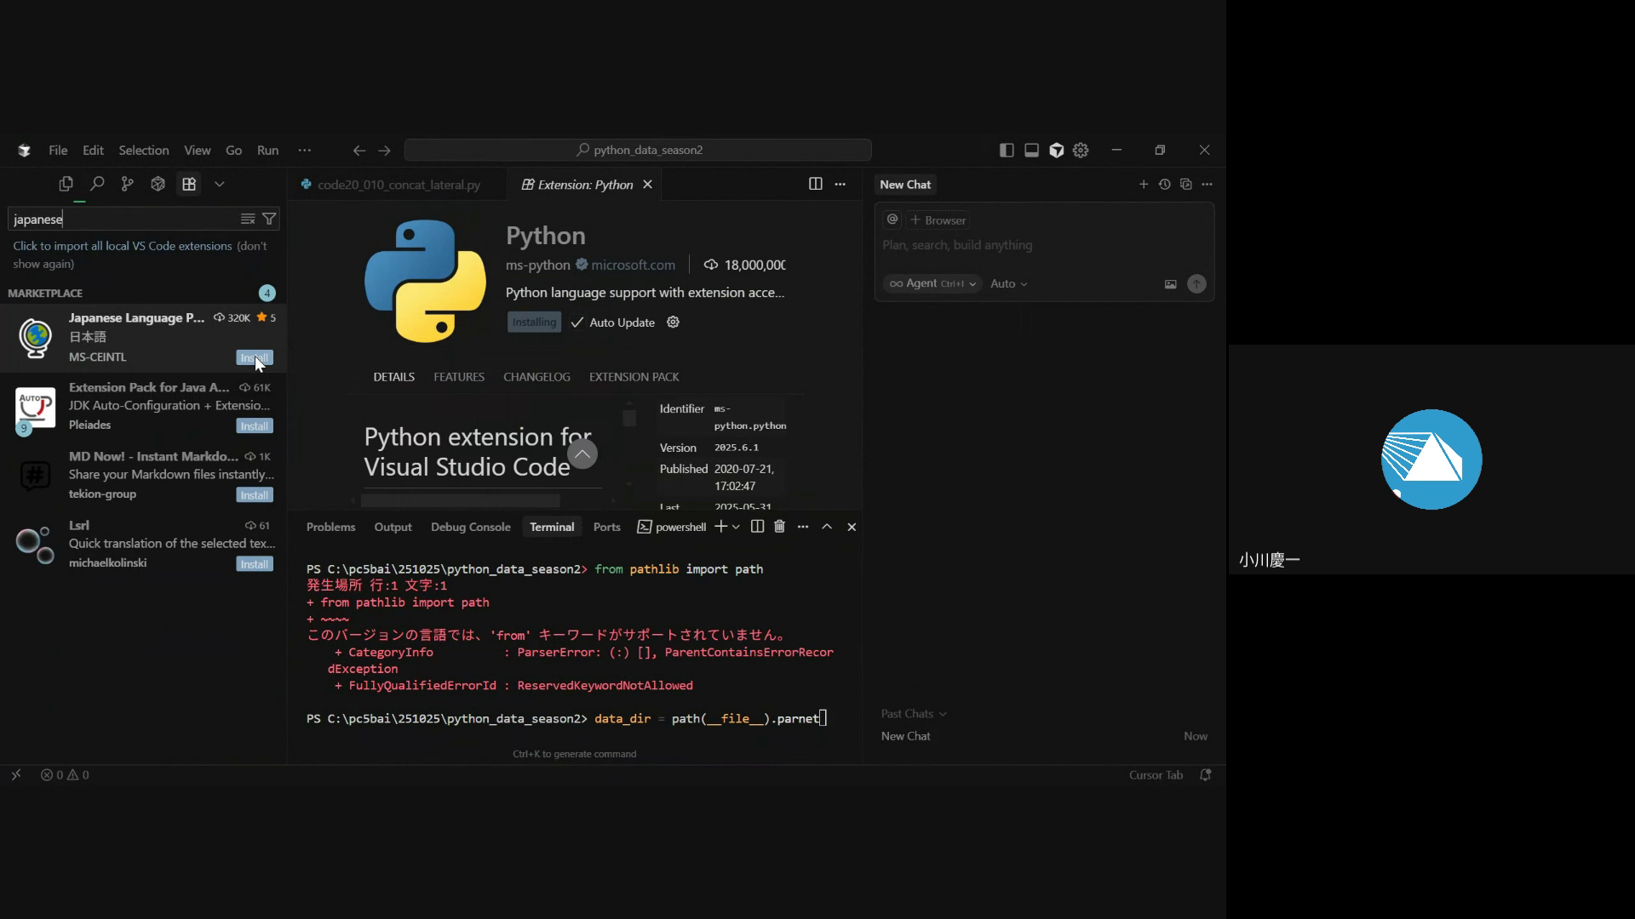The width and height of the screenshot is (1635, 919).
Task: Expand the Agent mode dropdown
Action: tap(932, 283)
